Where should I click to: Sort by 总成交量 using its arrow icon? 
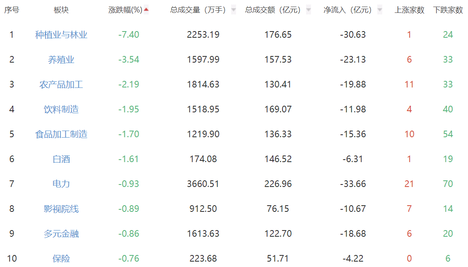(x=234, y=10)
